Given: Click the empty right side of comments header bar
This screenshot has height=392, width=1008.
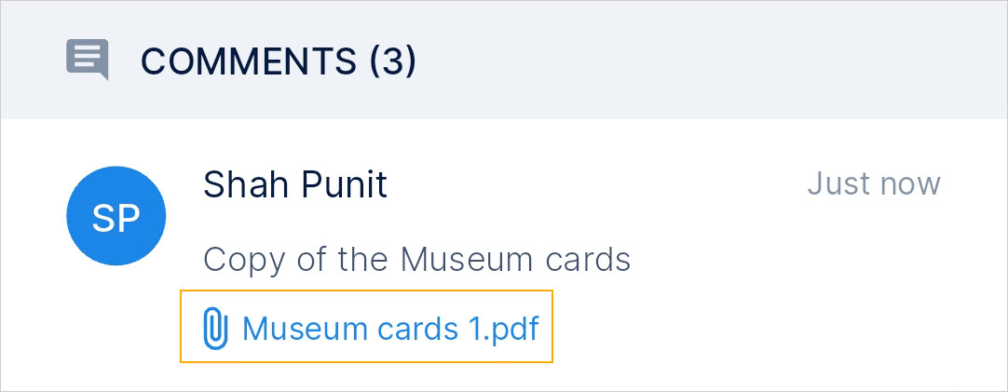Looking at the screenshot, I should 745,61.
